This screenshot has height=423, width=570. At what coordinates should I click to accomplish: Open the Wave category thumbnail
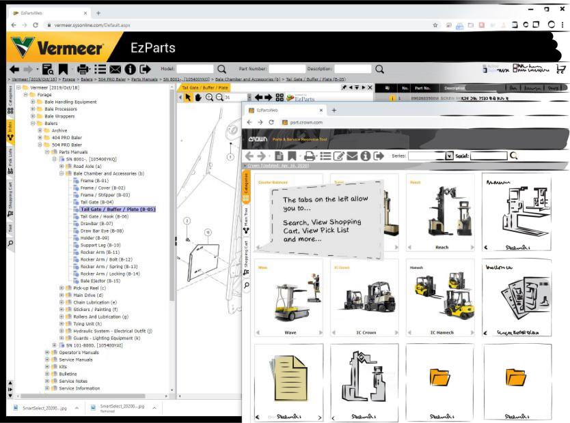click(x=290, y=297)
